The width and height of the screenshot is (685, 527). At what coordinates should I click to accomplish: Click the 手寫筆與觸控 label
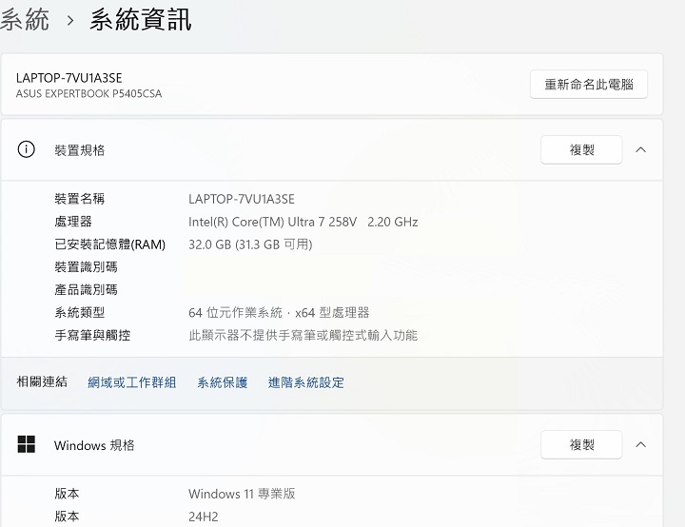(92, 335)
